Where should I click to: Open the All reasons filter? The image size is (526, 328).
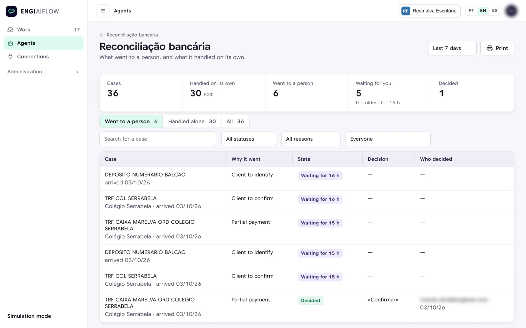point(311,139)
